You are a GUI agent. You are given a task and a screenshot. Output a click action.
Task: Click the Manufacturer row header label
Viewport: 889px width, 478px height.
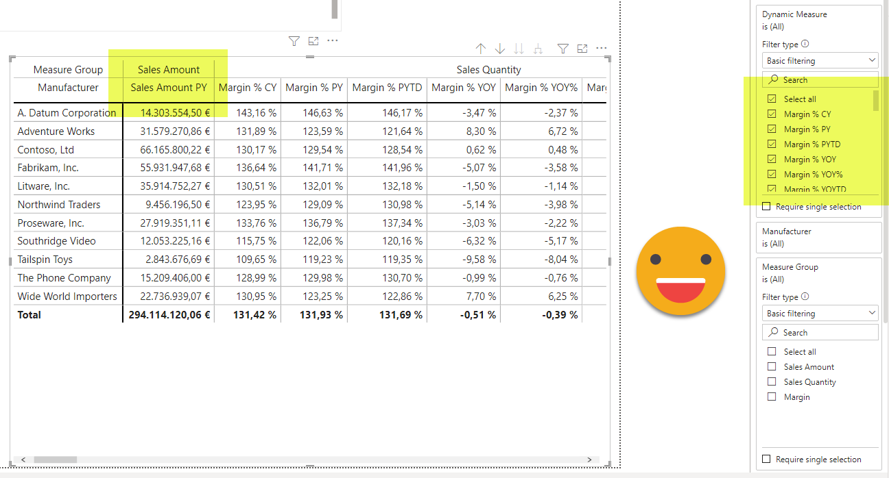[68, 88]
